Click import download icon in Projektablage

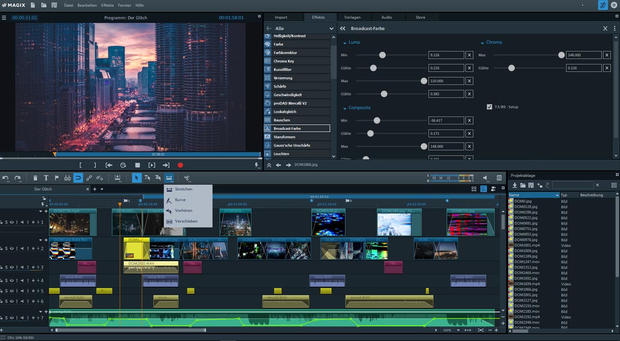(x=515, y=185)
